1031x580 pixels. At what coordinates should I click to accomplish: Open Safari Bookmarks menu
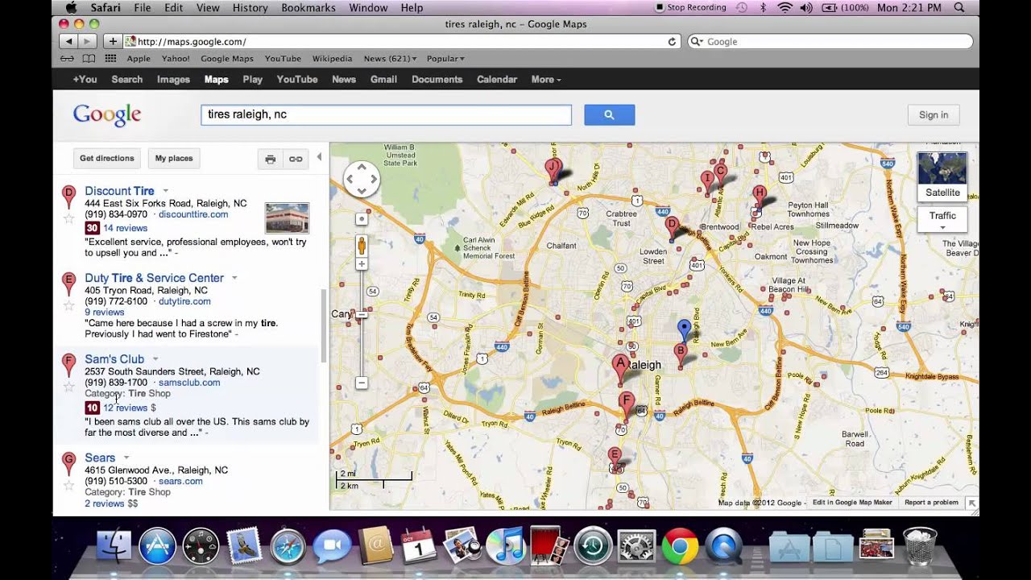click(308, 7)
